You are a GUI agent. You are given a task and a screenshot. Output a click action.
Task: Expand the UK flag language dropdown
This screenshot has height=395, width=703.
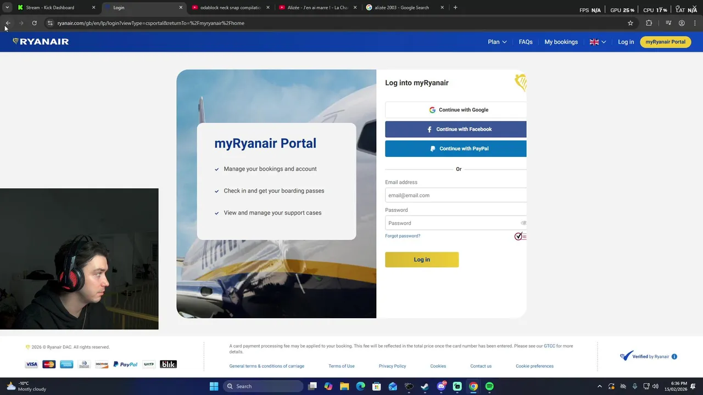pyautogui.click(x=598, y=42)
